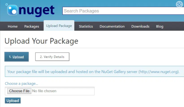Open the Packages menu item
The image size is (184, 107).
32,26
